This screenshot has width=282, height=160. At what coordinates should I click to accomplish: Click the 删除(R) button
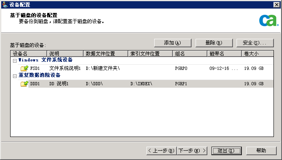(x=214, y=43)
